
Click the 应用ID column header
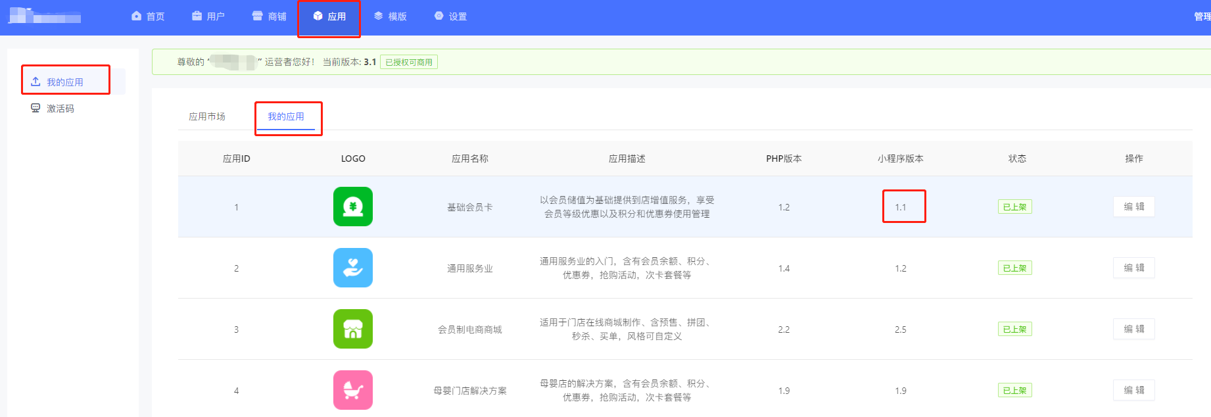pyautogui.click(x=237, y=159)
